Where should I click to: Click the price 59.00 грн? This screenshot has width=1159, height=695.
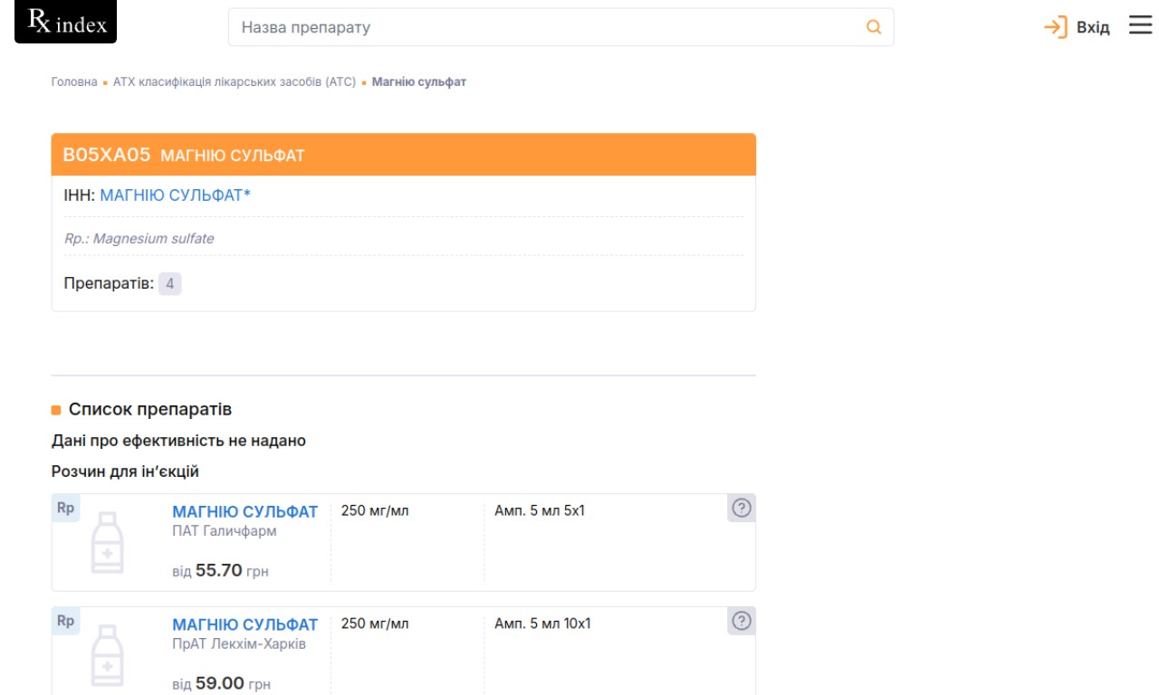pyautogui.click(x=220, y=683)
